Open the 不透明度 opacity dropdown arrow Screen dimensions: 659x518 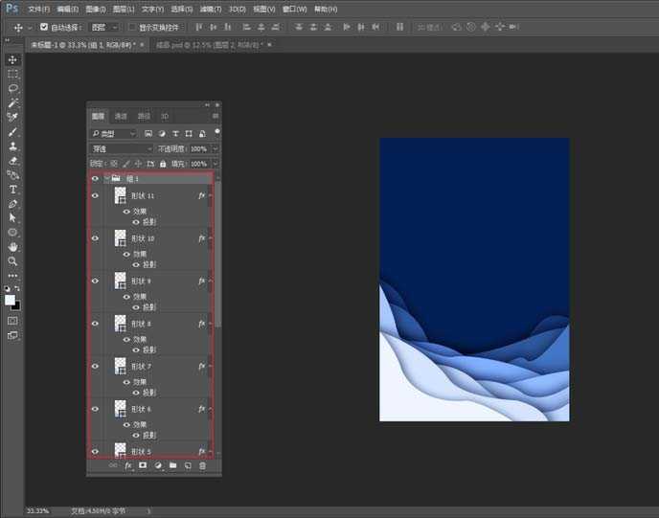tap(215, 149)
